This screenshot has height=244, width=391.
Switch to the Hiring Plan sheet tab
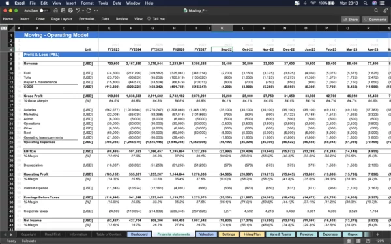252,234
